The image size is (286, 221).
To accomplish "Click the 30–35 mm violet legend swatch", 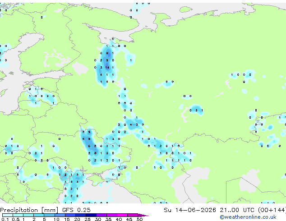I will [x=101, y=215].
